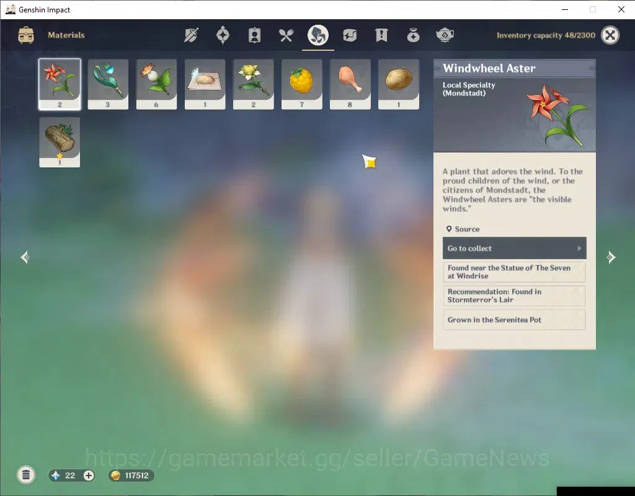Open the Artifacts inventory tab
Viewport: 635px width, 496px height.
click(x=223, y=35)
